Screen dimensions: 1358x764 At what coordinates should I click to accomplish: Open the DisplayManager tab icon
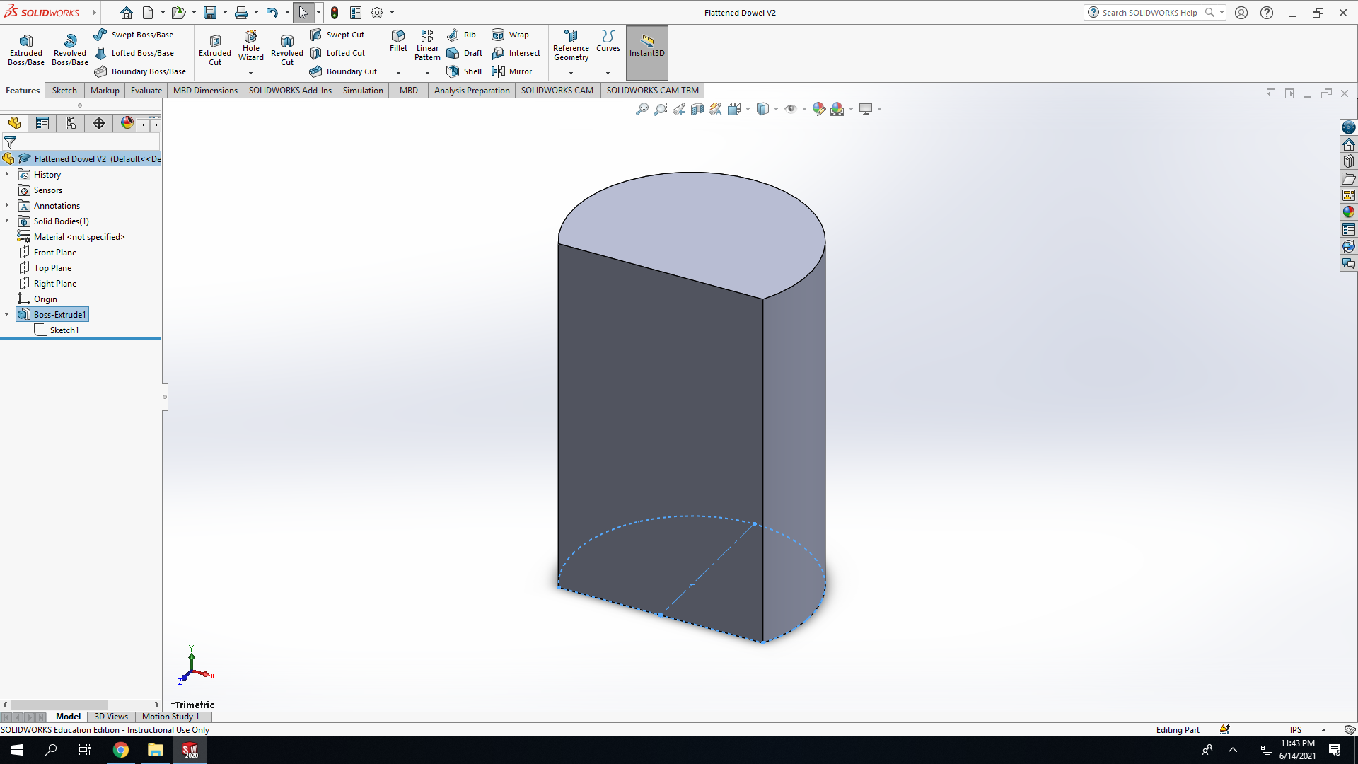tap(127, 123)
